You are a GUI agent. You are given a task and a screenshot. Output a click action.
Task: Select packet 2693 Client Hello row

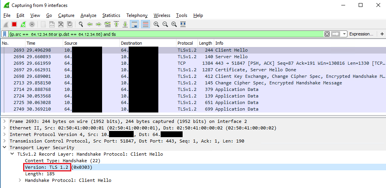[193, 50]
